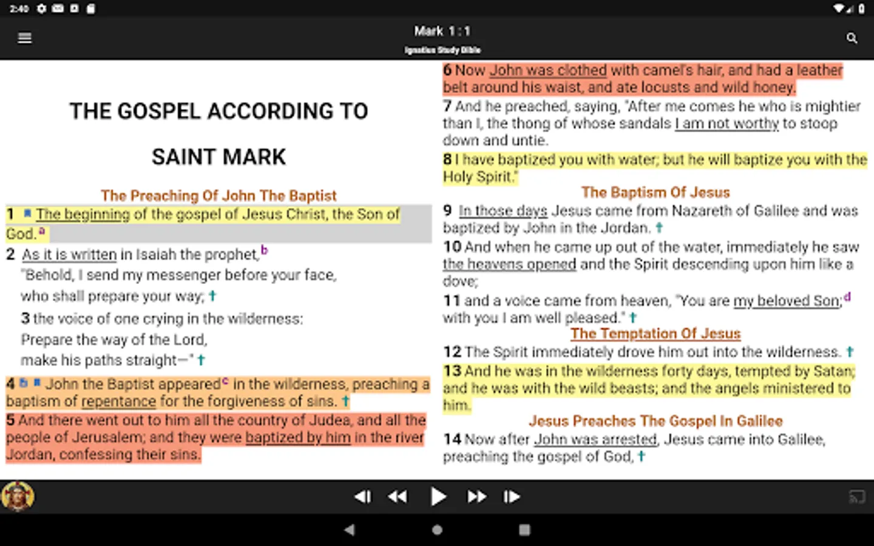The width and height of the screenshot is (874, 546).
Task: Select the Ignatius Study Bible version label
Action: 442,50
